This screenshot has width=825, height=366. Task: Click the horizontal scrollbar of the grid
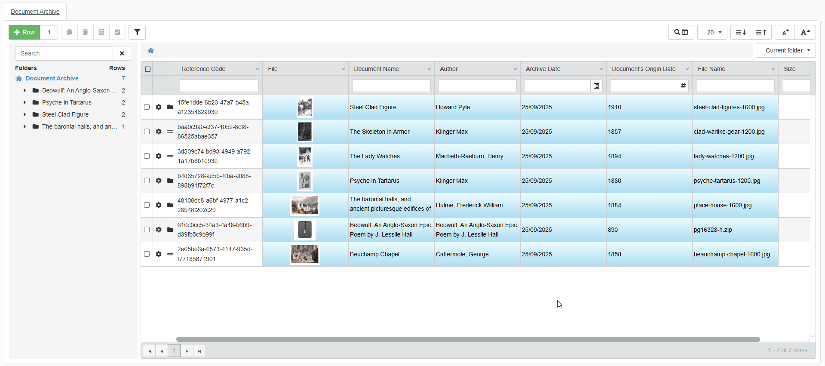click(468, 339)
